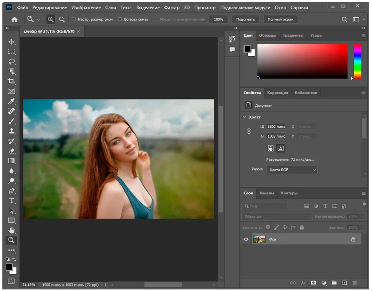Open the Фильтр menu
372x291 pixels.
click(x=172, y=7)
